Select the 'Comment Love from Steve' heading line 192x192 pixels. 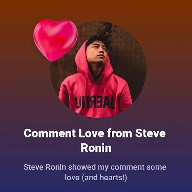coord(95,133)
